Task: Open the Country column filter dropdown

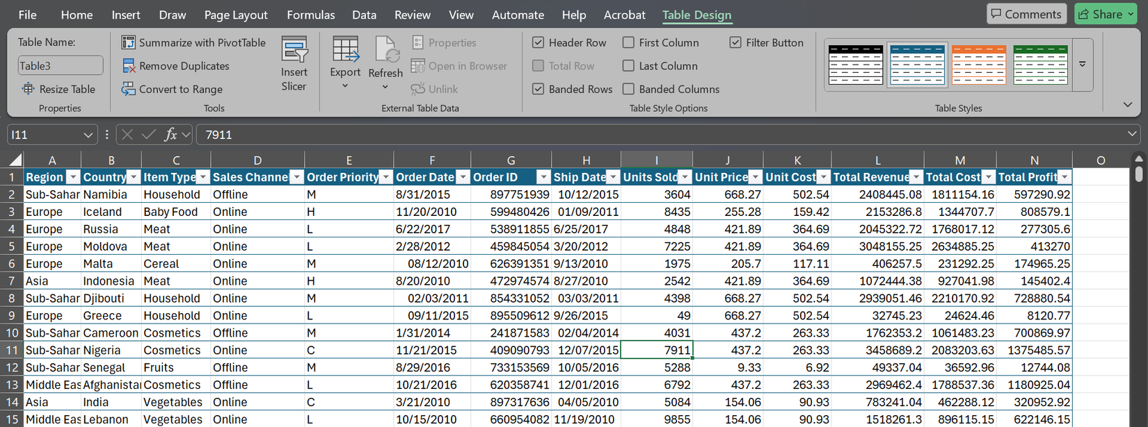Action: (x=134, y=177)
